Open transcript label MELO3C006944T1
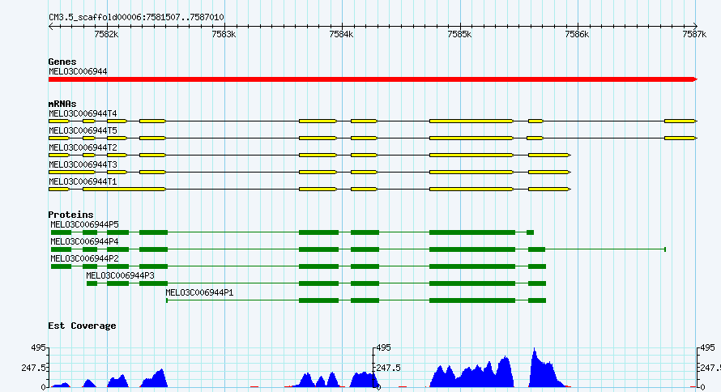 pyautogui.click(x=83, y=181)
